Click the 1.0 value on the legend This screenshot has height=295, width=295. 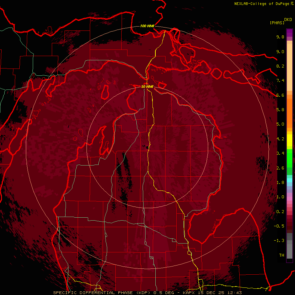pyautogui.click(x=280, y=197)
